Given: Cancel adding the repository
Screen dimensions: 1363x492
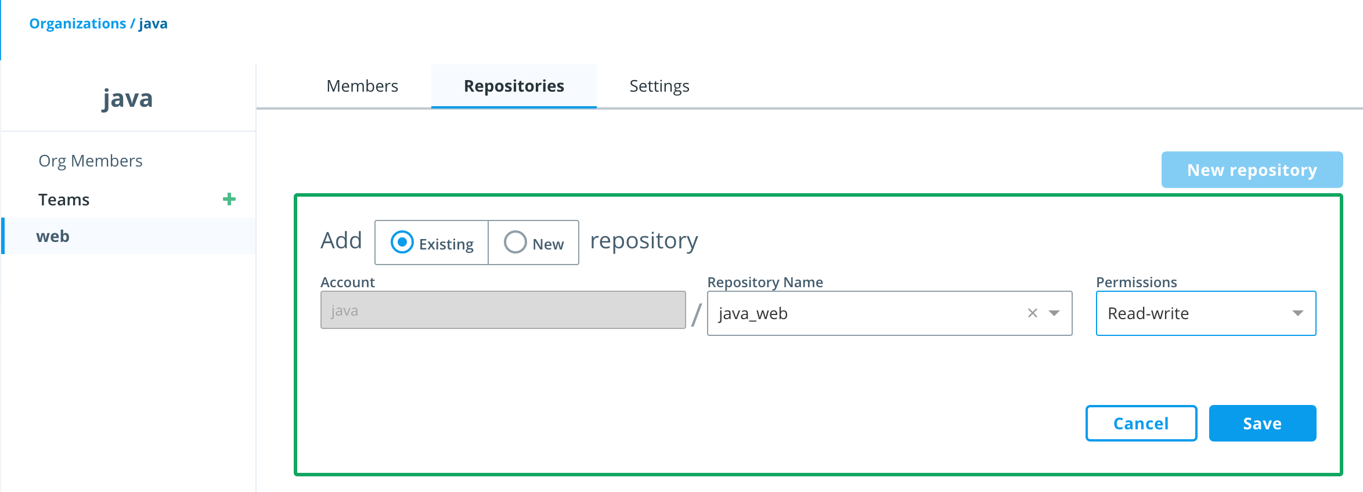Looking at the screenshot, I should [1141, 423].
